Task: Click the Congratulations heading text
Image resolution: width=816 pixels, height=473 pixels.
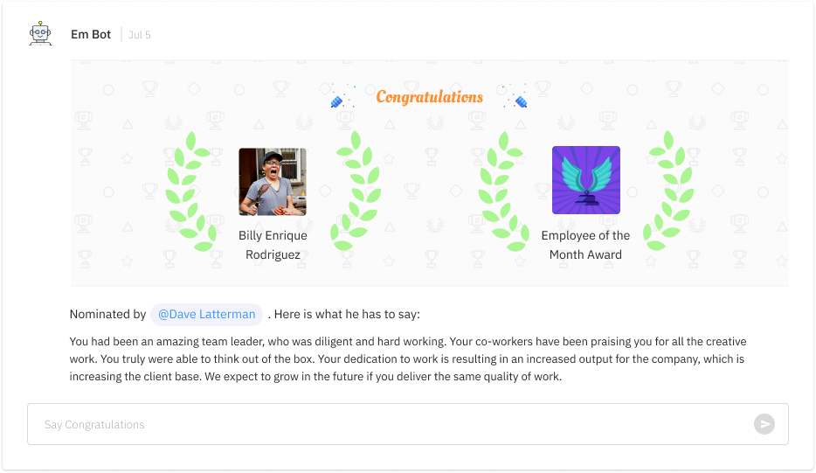Action: [x=429, y=97]
